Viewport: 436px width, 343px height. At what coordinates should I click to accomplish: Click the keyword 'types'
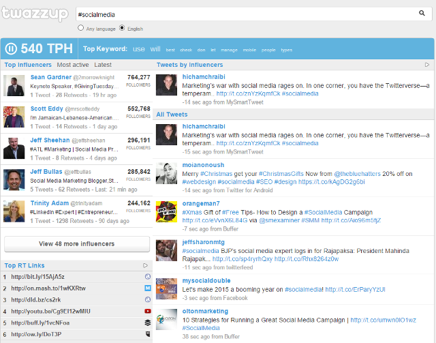[286, 50]
